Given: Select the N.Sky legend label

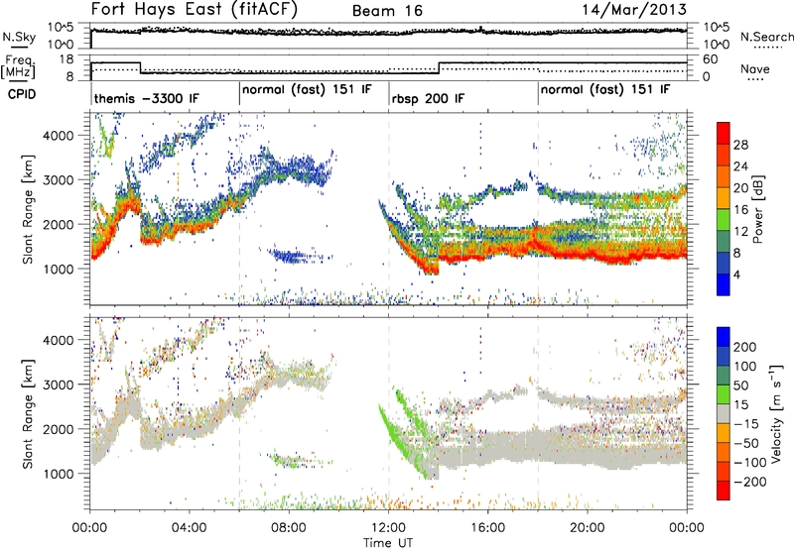Looking at the screenshot, I should coord(19,37).
